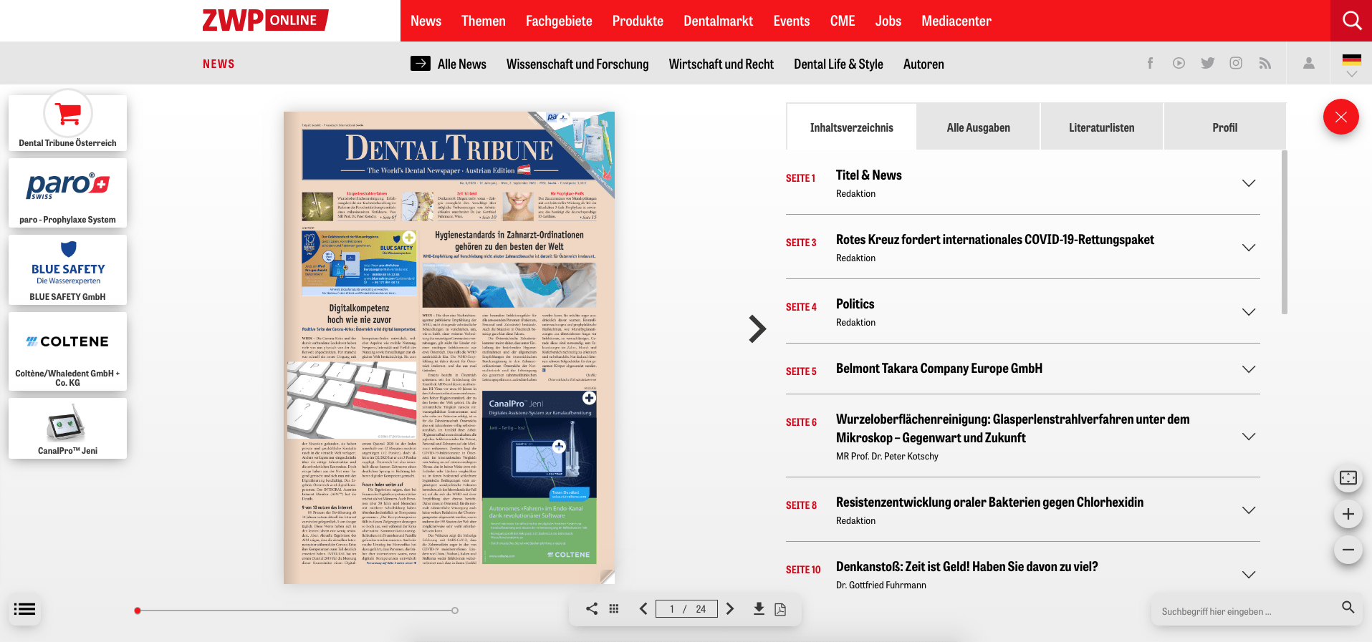This screenshot has width=1372, height=642.
Task: Click the end point of page slider
Action: (x=455, y=611)
